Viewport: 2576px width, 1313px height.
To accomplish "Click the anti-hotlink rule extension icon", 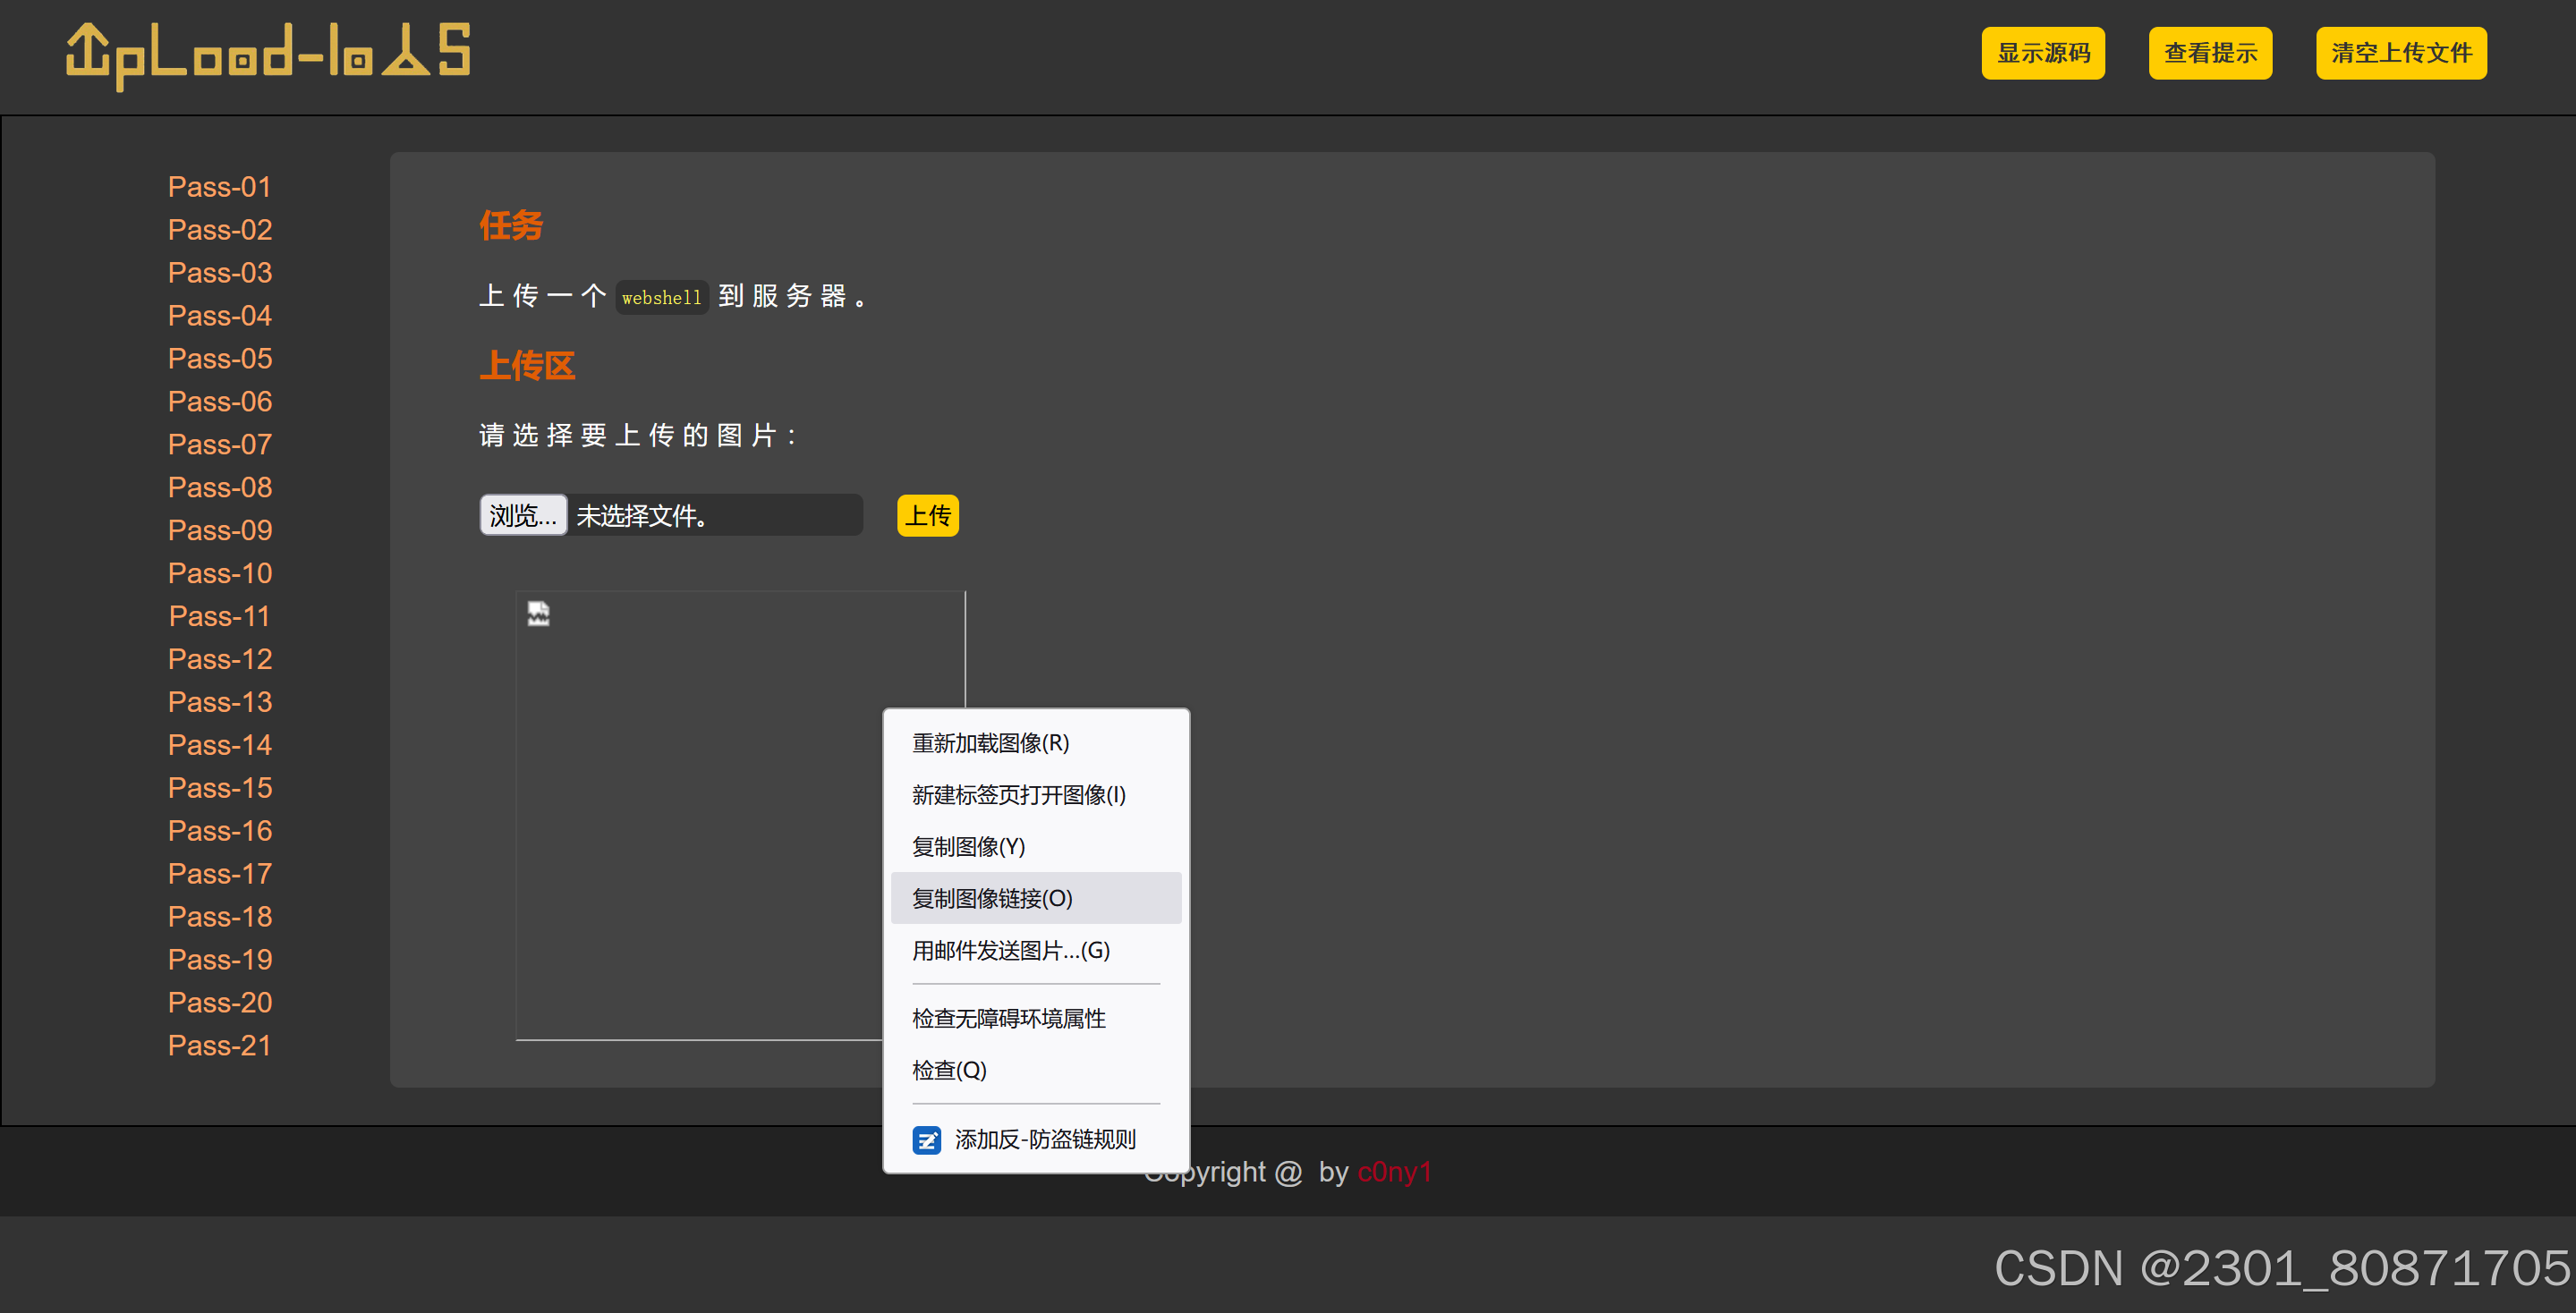I will (926, 1139).
